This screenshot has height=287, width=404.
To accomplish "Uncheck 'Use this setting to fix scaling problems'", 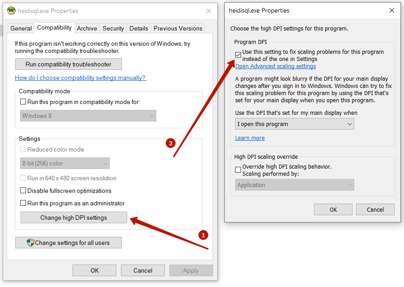I will 238,55.
